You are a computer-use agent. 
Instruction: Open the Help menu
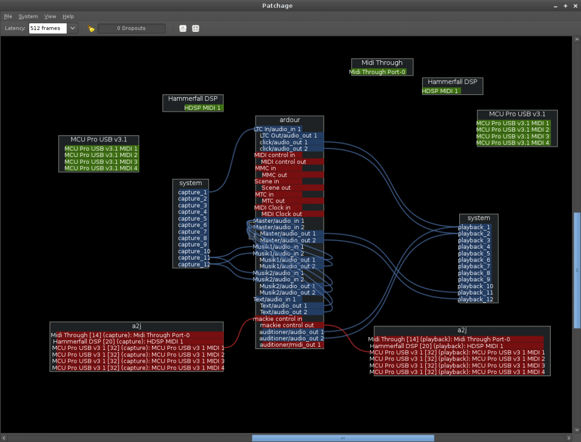68,17
